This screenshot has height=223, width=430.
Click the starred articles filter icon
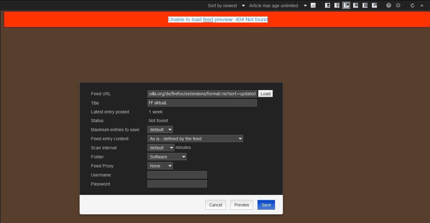pyautogui.click(x=313, y=6)
